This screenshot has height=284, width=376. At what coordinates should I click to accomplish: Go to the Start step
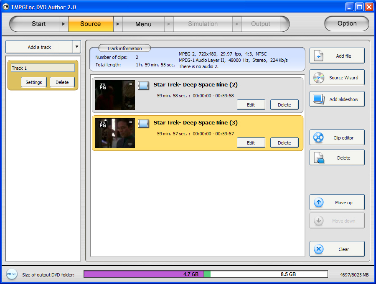38,24
